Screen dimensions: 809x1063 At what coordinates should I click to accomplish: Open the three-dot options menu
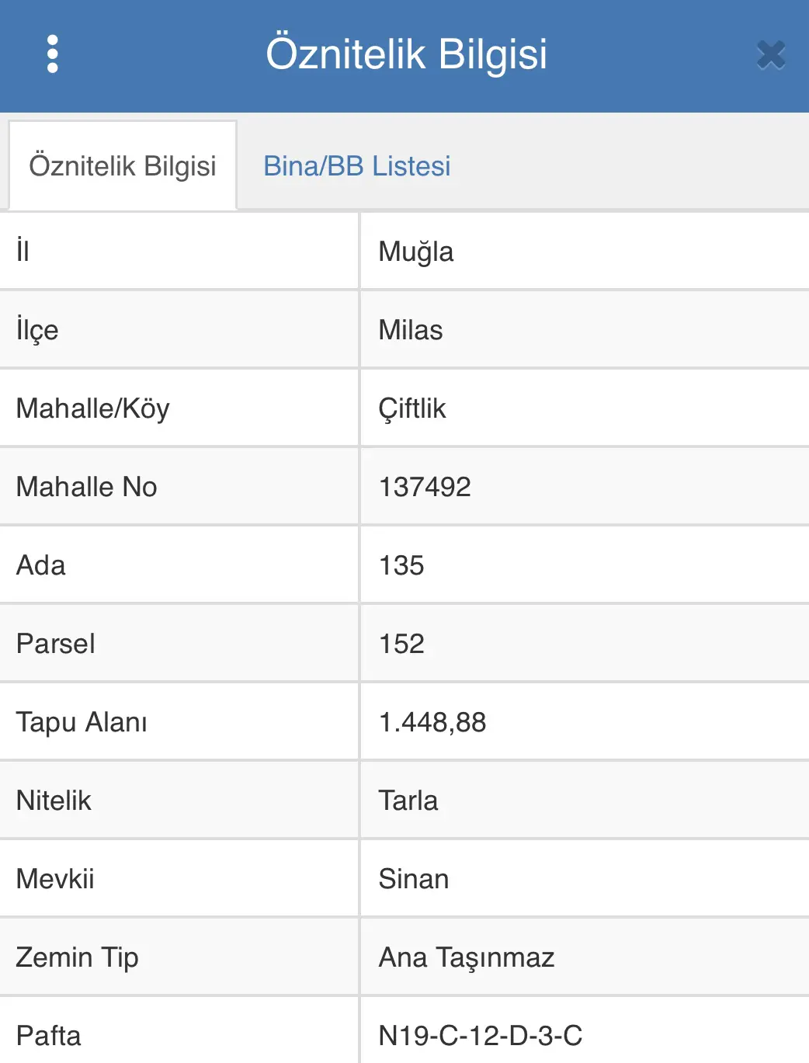53,54
